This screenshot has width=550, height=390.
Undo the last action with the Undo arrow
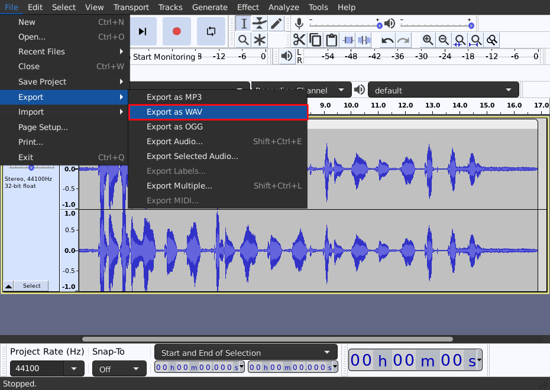click(x=387, y=40)
